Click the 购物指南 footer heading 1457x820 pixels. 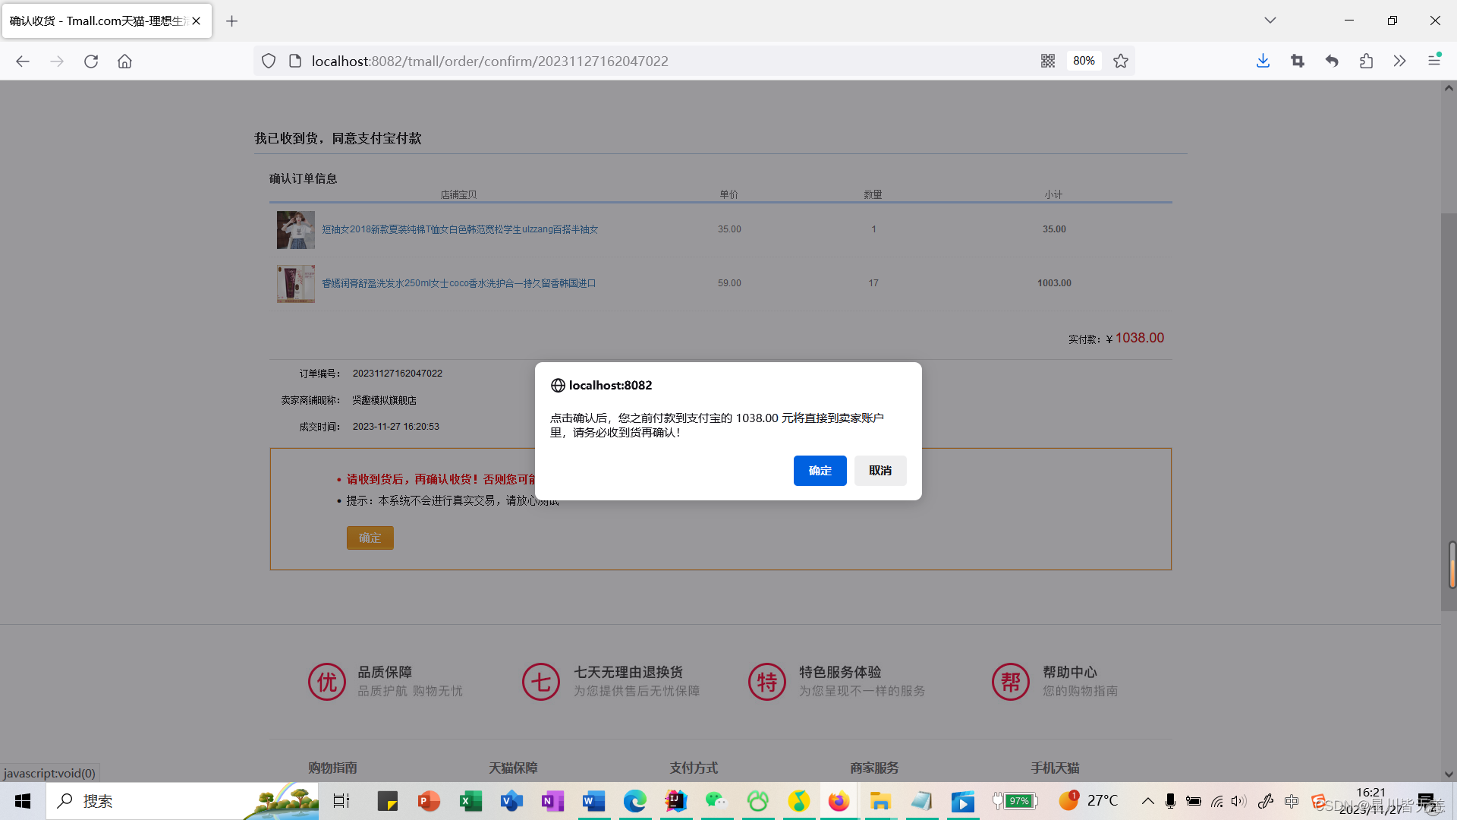pyautogui.click(x=332, y=768)
